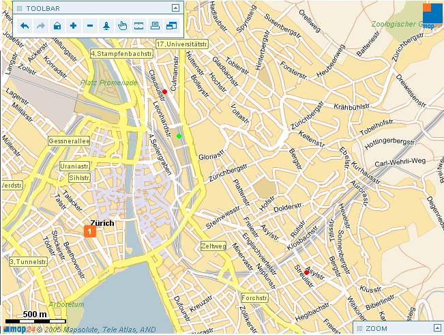Click the overlapping windows icon in toolbar
The width and height of the screenshot is (444, 335).
point(171,26)
